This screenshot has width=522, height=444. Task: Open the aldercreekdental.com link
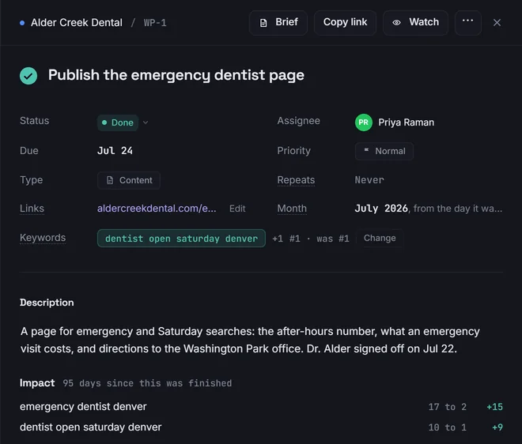coord(157,209)
